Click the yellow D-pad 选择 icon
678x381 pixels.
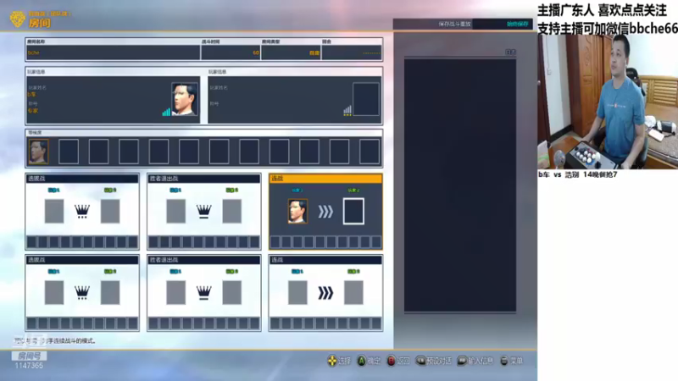point(332,361)
